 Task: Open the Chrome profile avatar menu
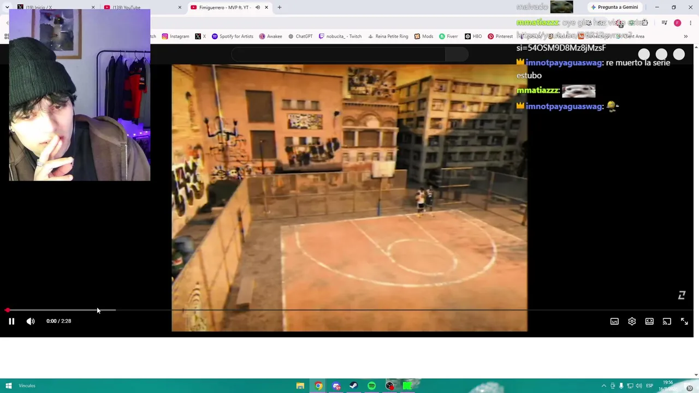678,23
